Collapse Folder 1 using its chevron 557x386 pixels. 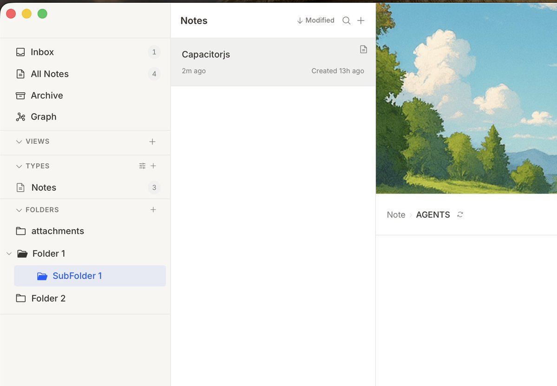tap(9, 253)
